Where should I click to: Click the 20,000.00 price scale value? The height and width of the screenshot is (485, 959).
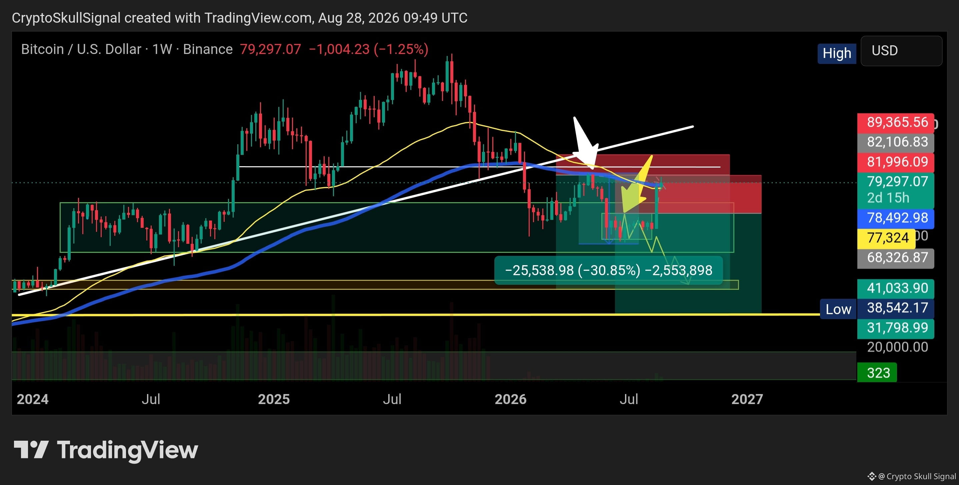coord(897,347)
